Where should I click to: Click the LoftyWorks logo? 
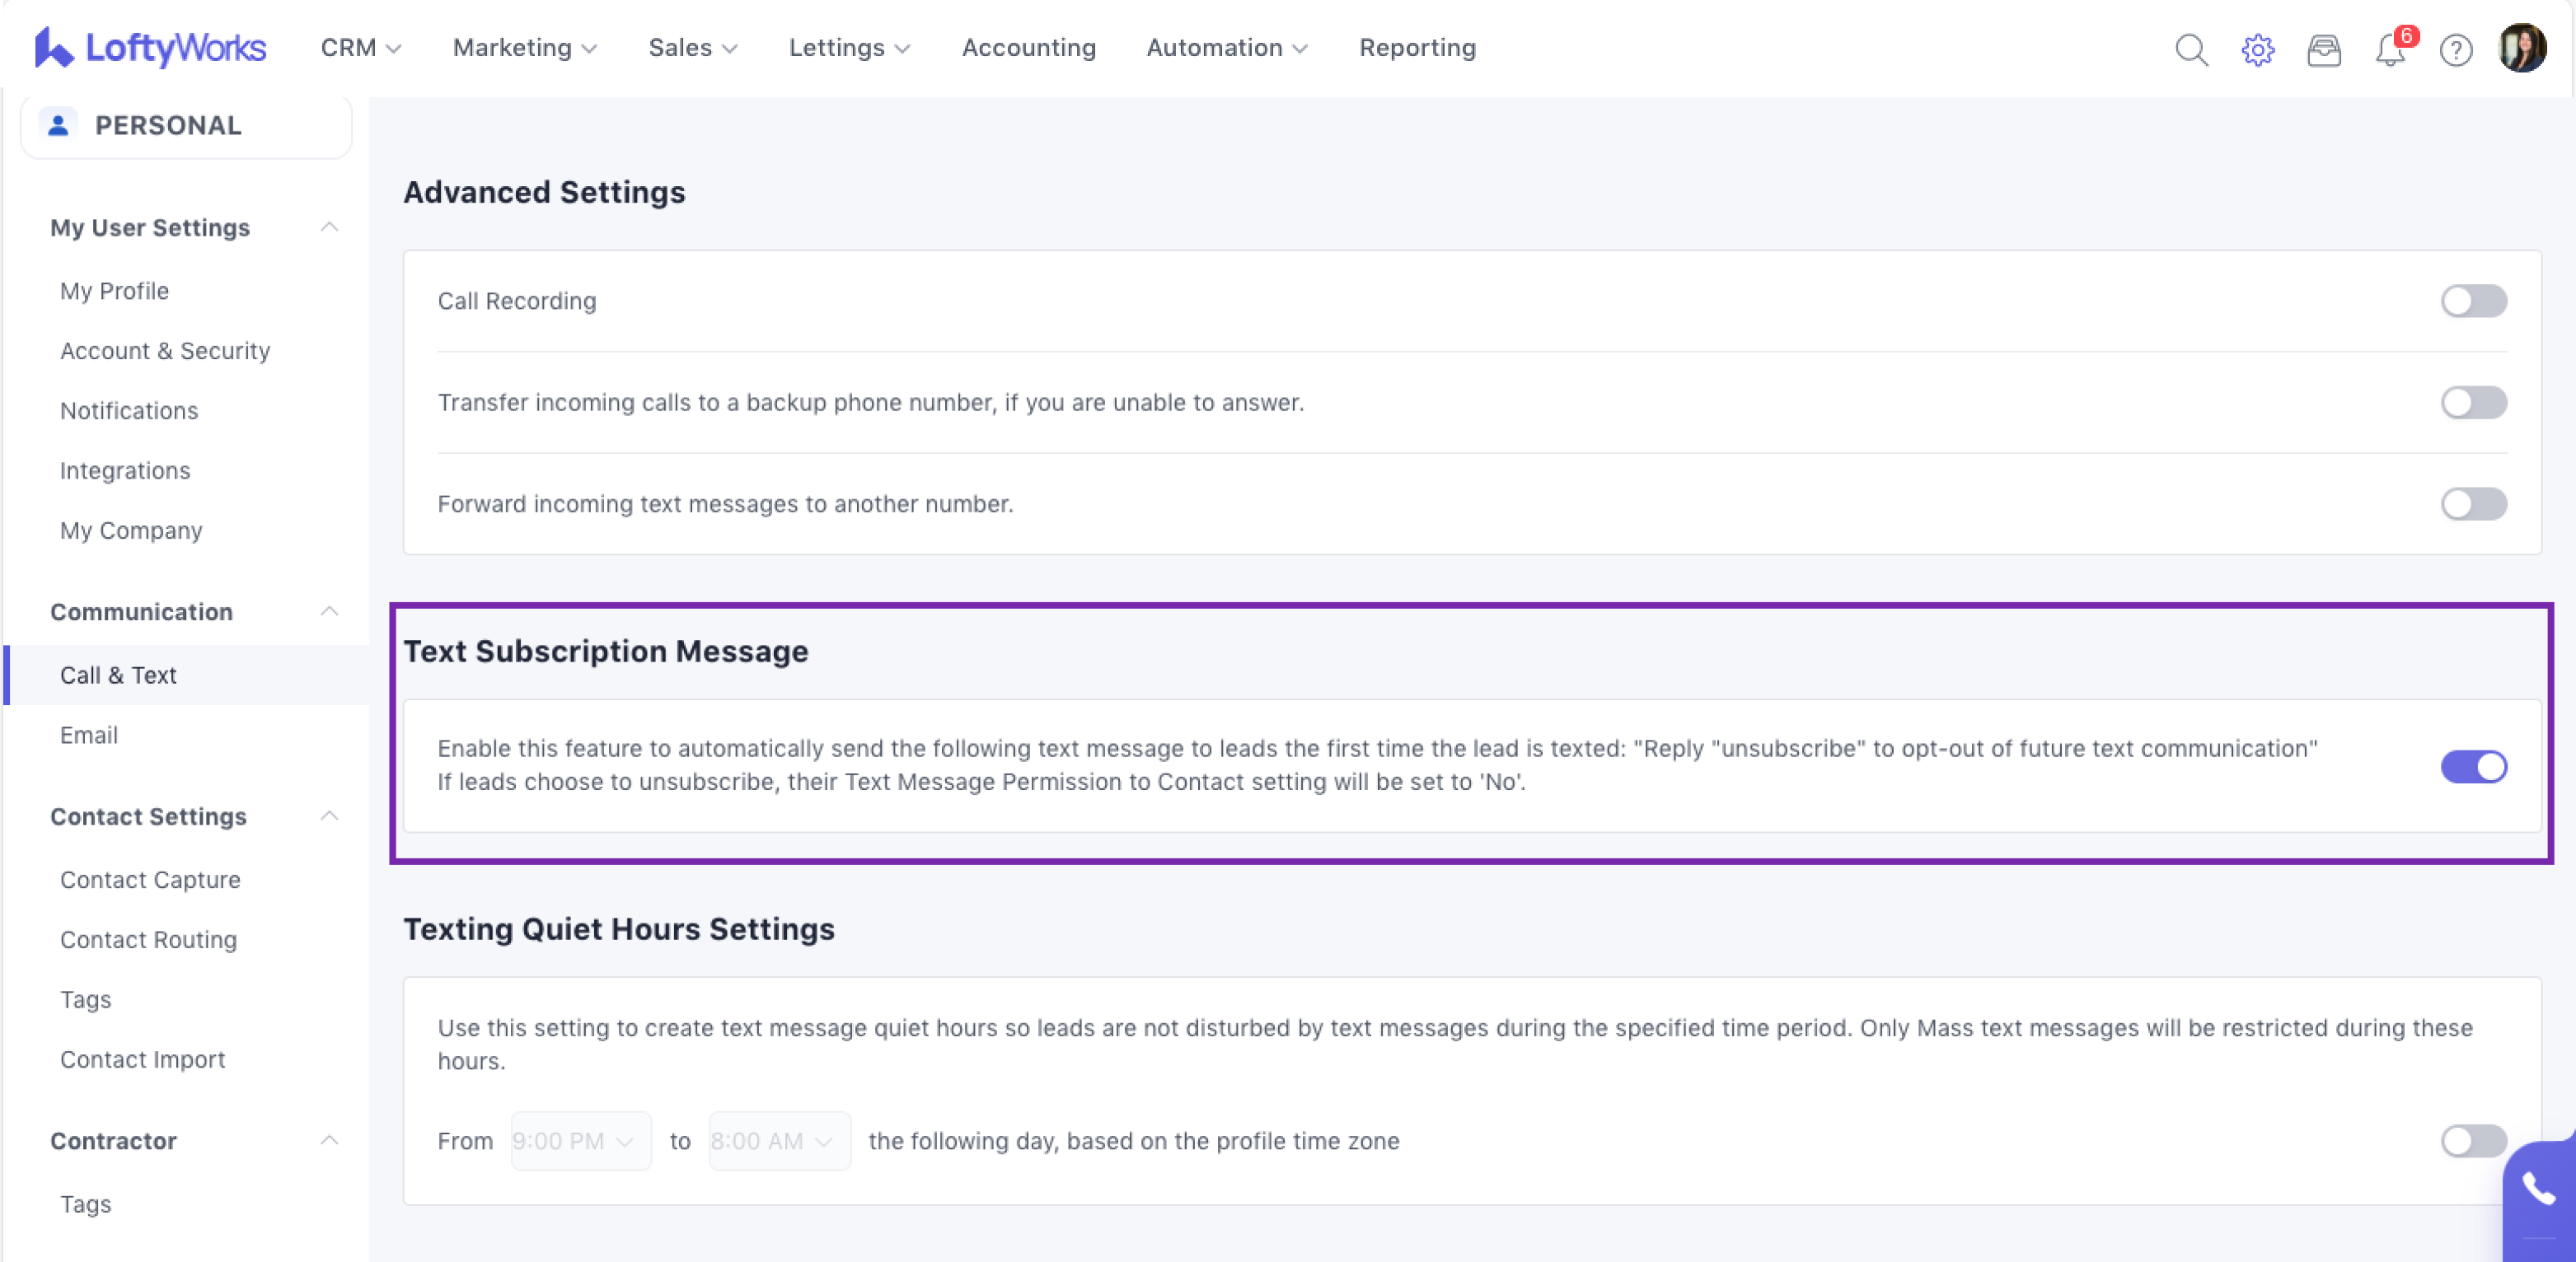150,48
